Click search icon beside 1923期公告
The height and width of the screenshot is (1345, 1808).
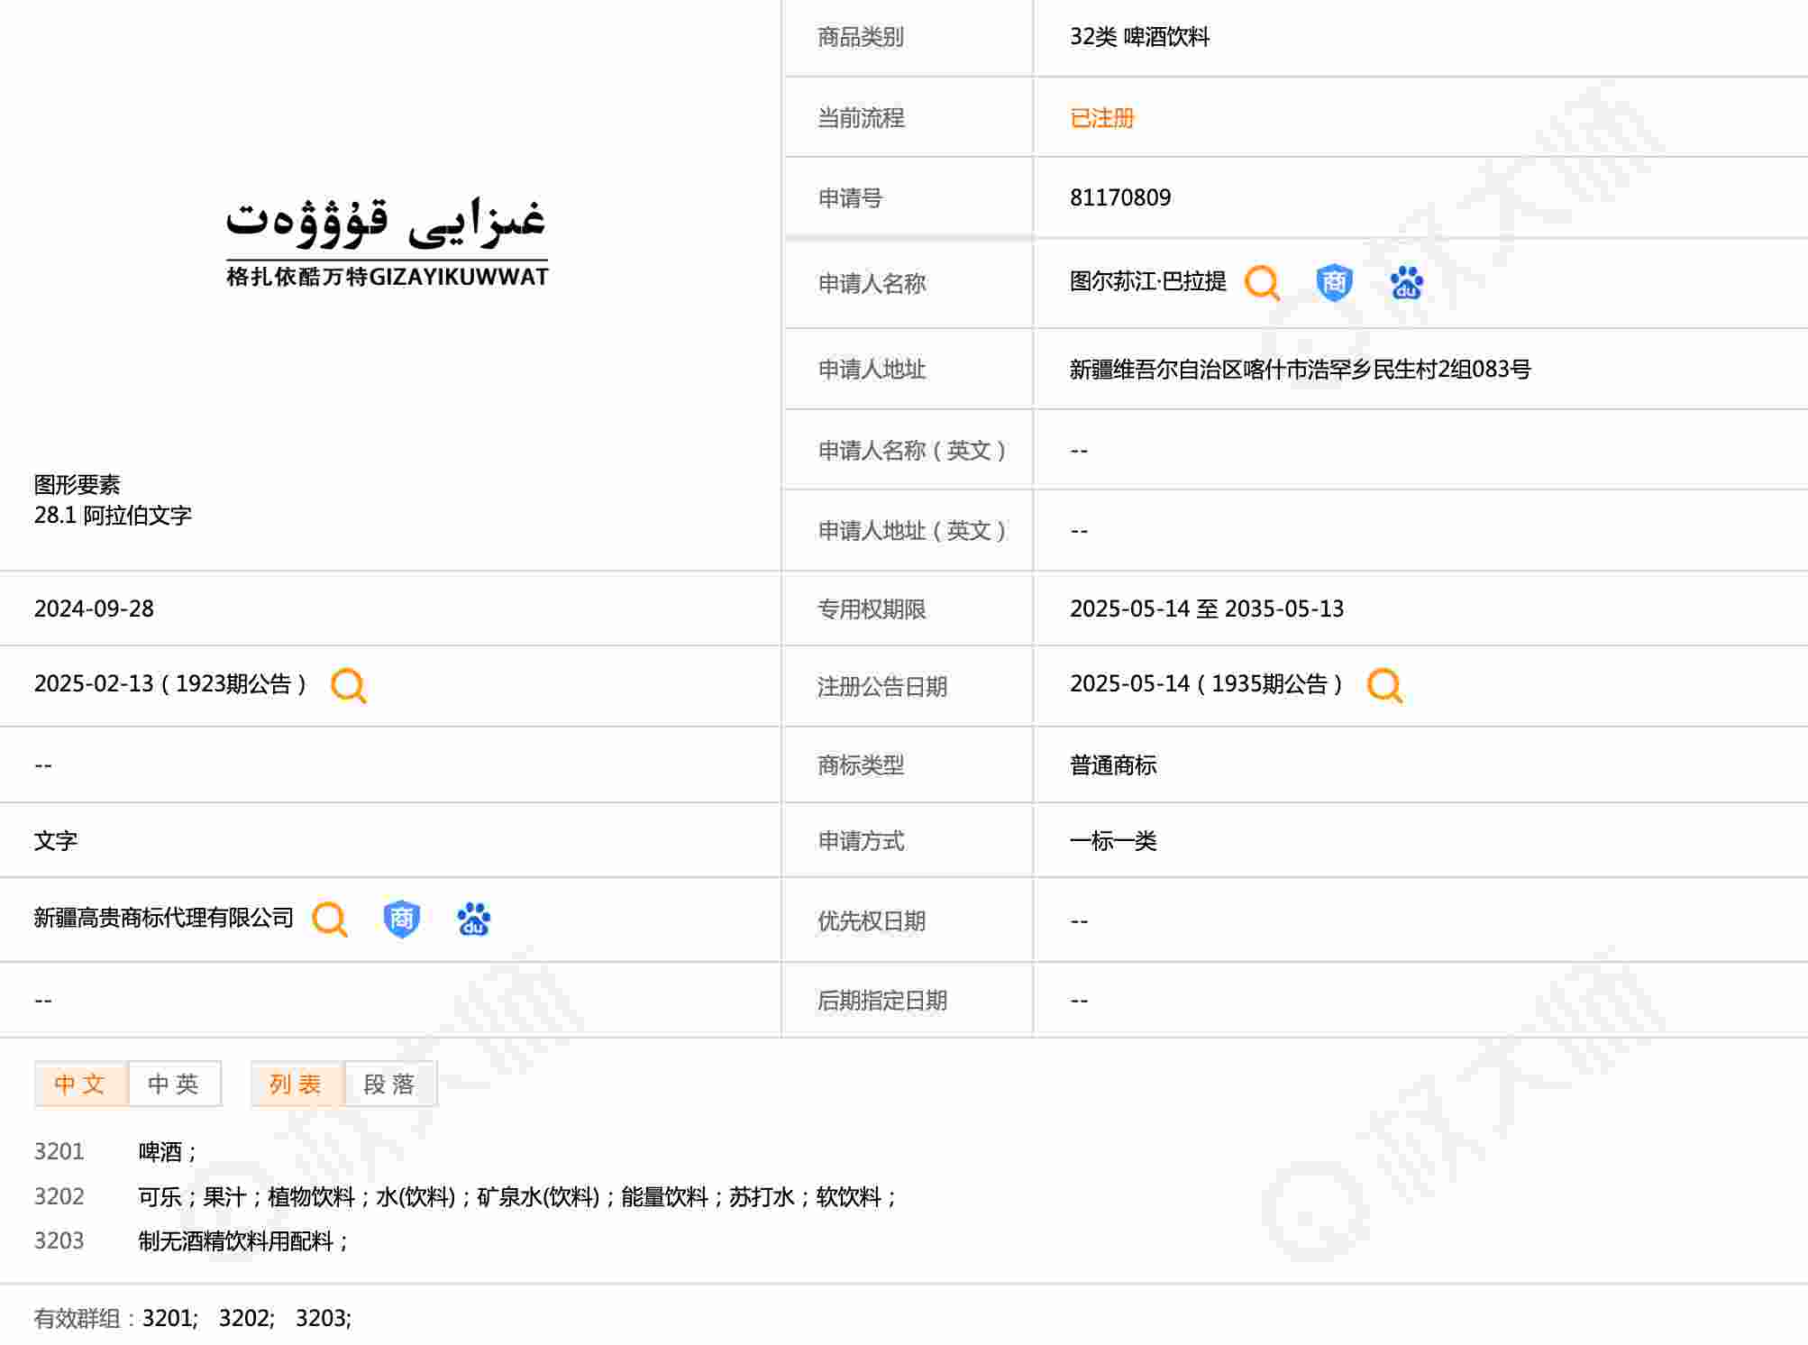pos(348,685)
